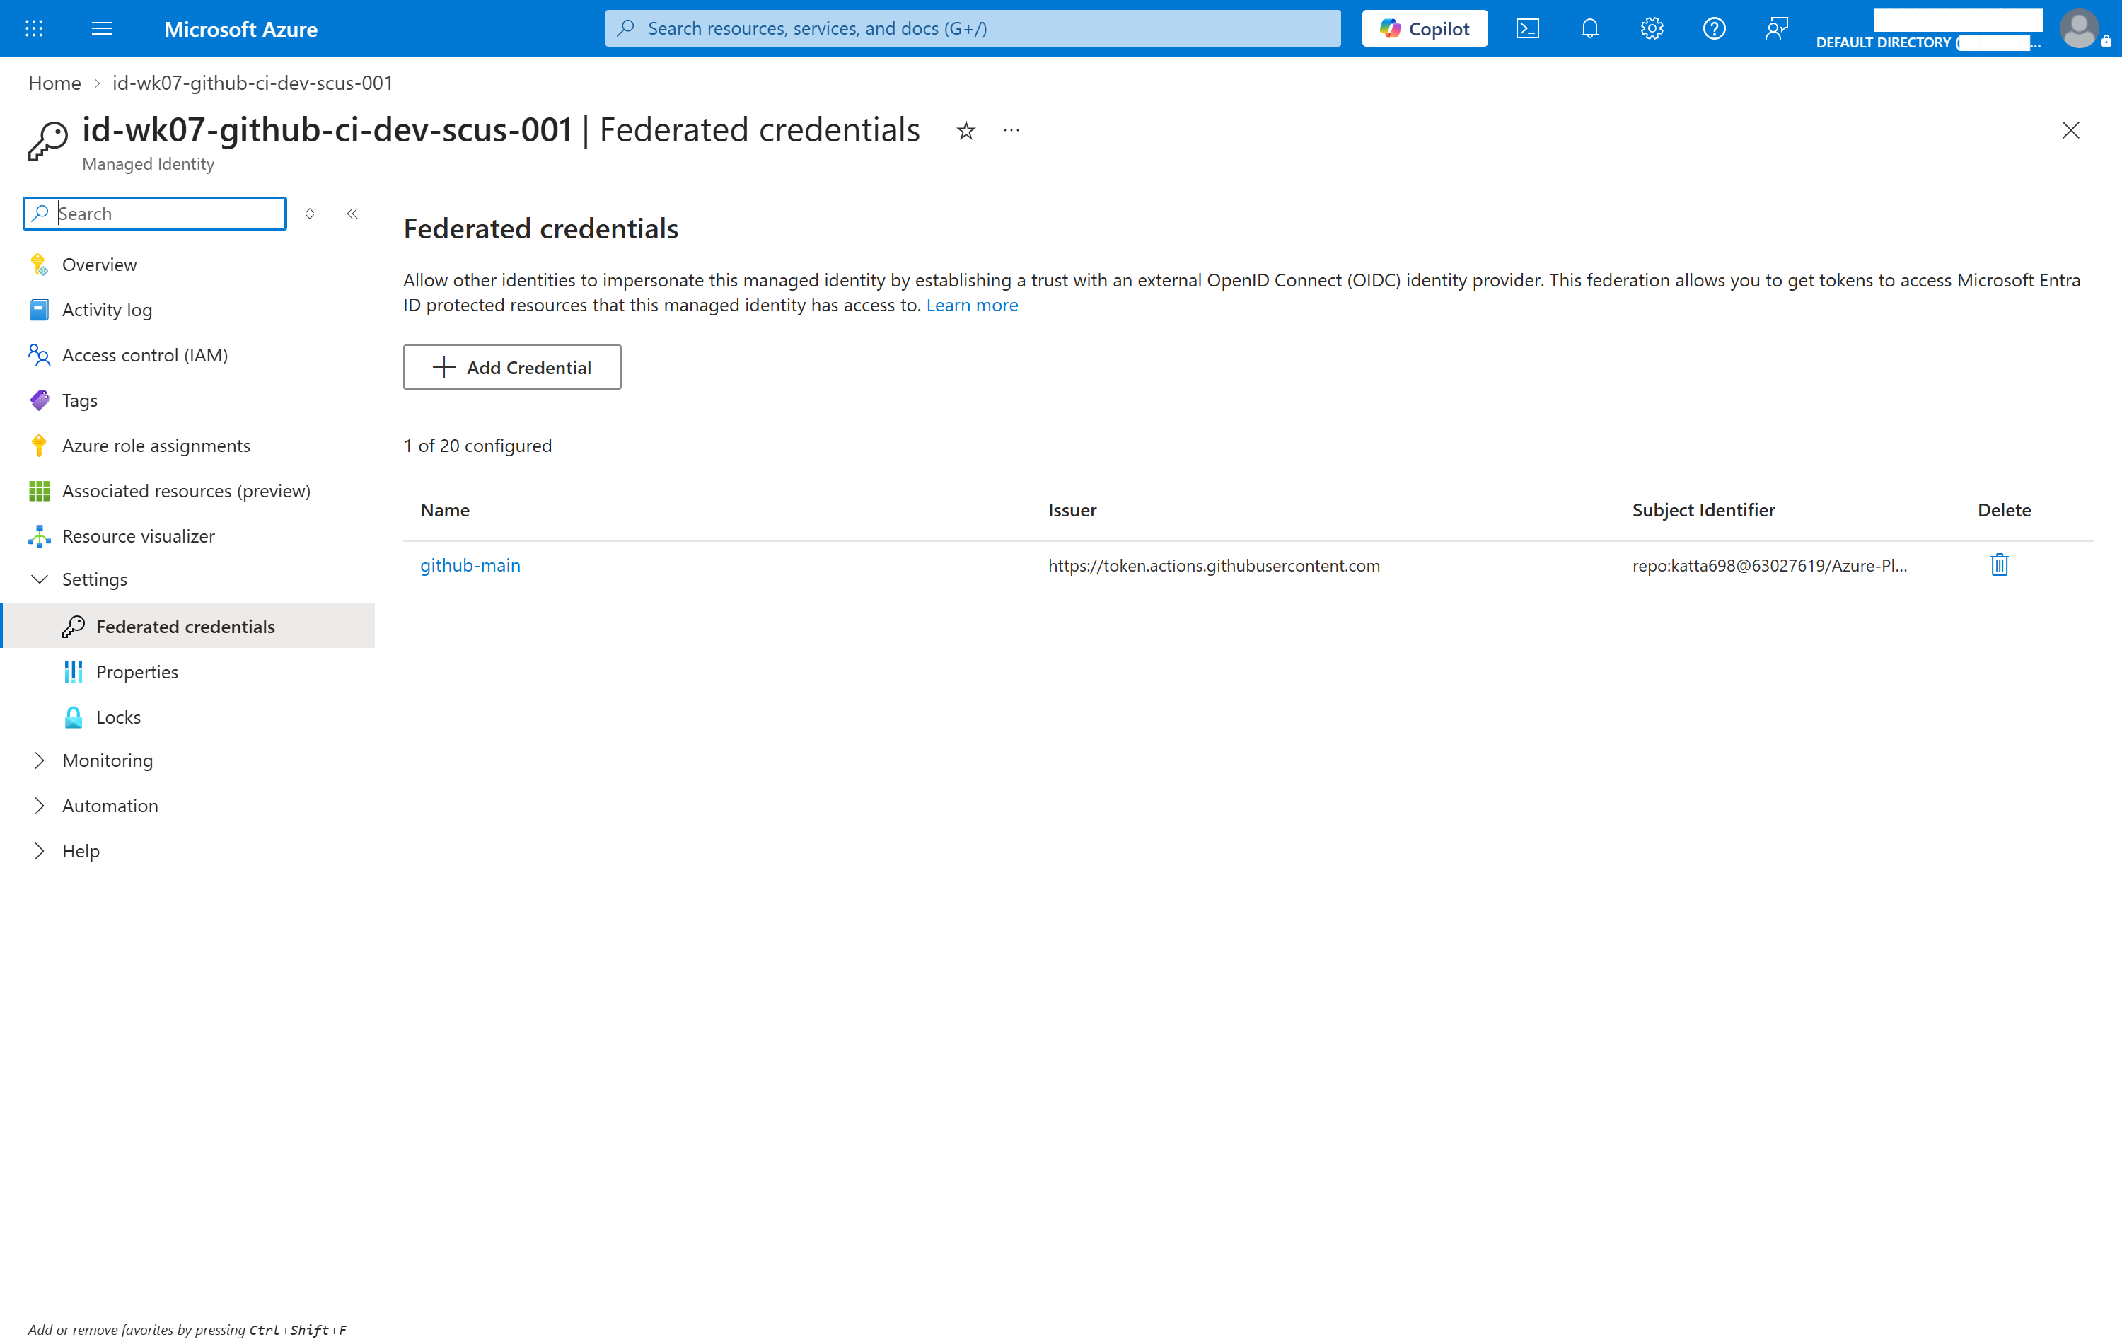Image resolution: width=2122 pixels, height=1344 pixels.
Task: Click the Managed Identity subtitle text
Action: point(148,164)
